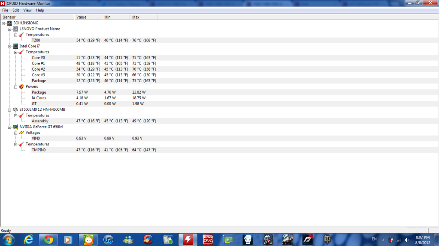Click the NVIDIA GeForce GT 650M card icon

[x=15, y=127]
